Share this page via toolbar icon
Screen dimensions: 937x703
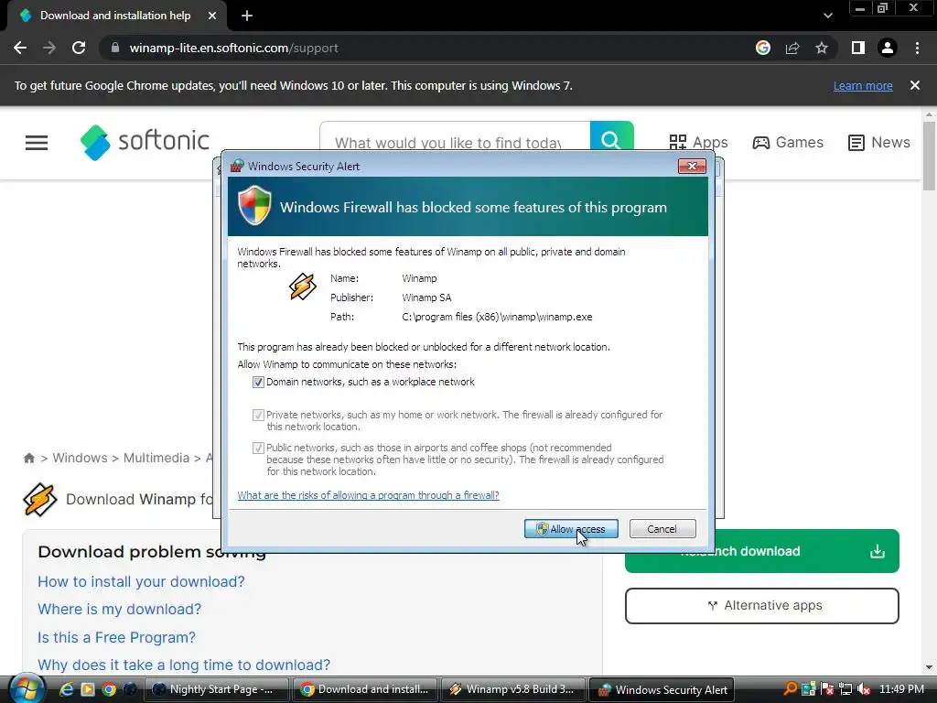click(792, 48)
